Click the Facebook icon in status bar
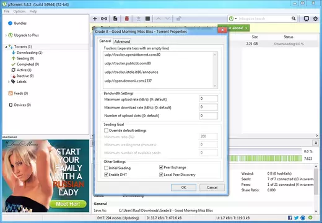 [x=290, y=217]
